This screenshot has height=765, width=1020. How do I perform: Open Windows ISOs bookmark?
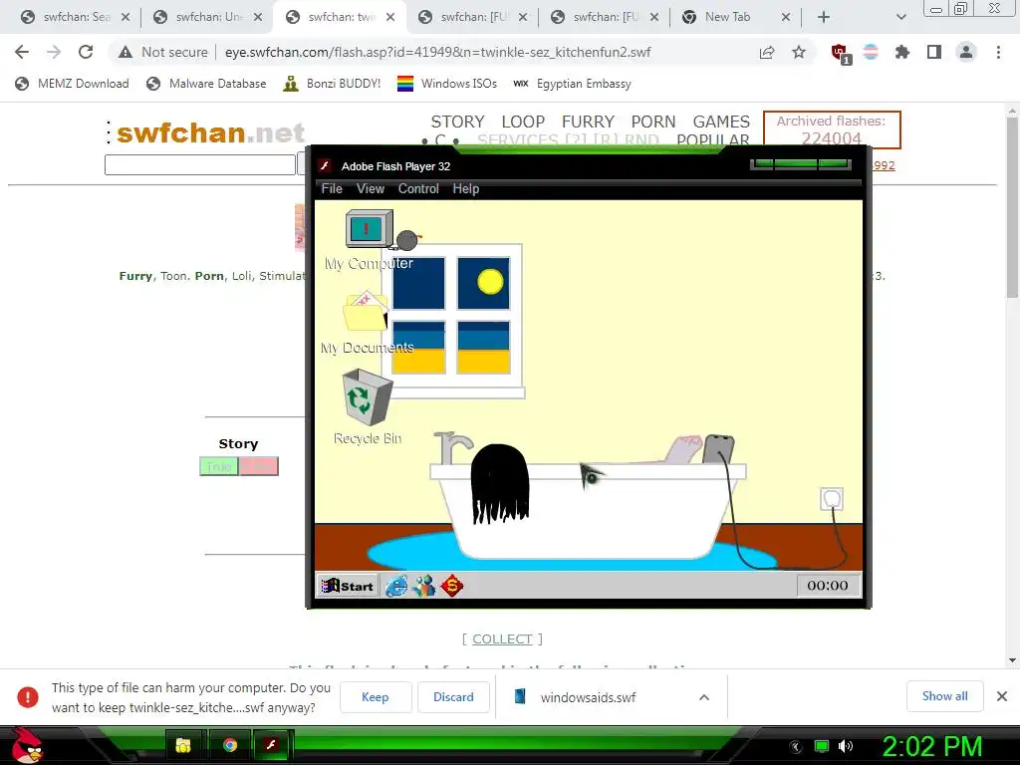click(x=447, y=84)
